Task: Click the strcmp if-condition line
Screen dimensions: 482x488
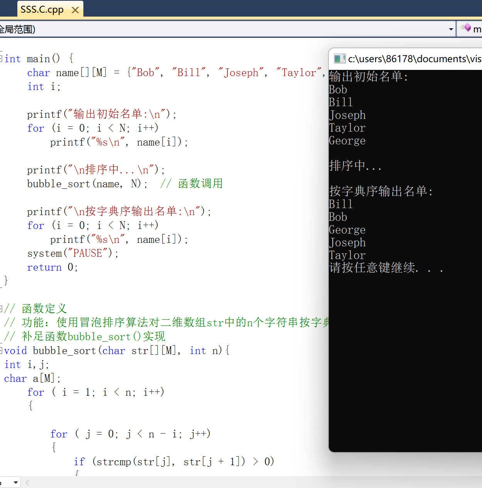Action: [x=174, y=462]
